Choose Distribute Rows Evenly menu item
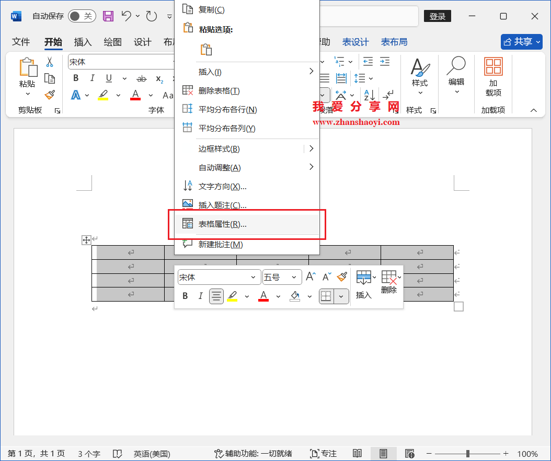The height and width of the screenshot is (461, 551). point(247,109)
